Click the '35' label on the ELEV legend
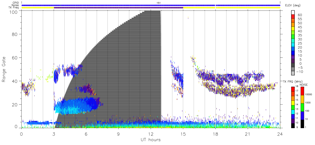 click(x=300, y=35)
